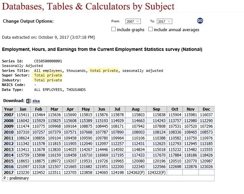Select the Jan column header
This screenshot has width=244, height=194.
tap(23, 109)
